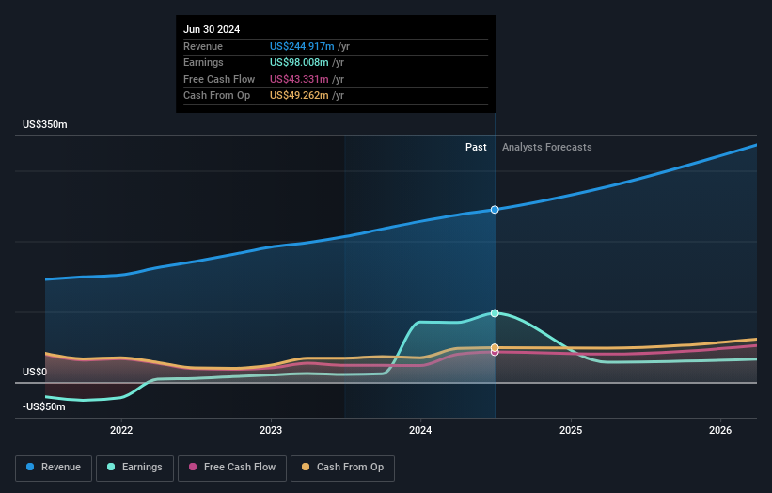The height and width of the screenshot is (493, 772).
Task: Click the teal Earnings data point marker
Action: pos(495,313)
